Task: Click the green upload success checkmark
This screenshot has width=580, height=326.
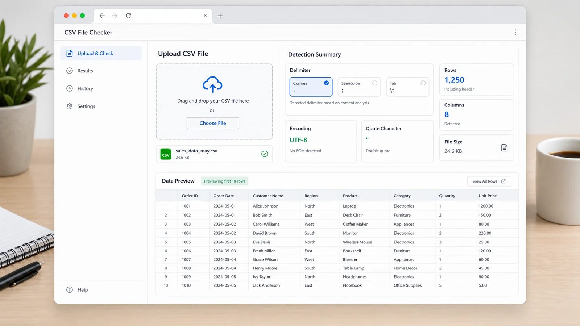Action: tap(265, 154)
